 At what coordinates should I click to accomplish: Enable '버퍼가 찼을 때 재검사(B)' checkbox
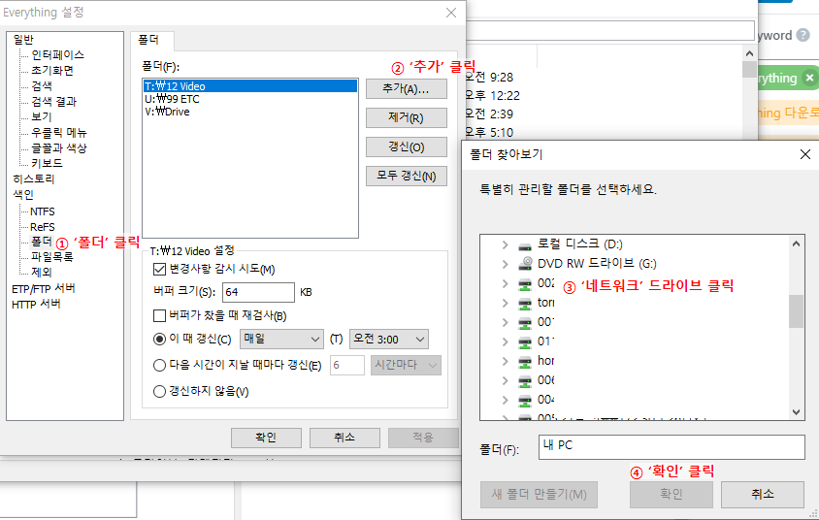[159, 316]
